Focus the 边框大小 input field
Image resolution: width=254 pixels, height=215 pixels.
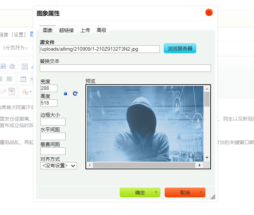click(x=53, y=122)
